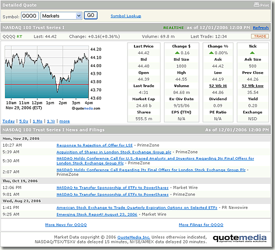Click the 52 Wk Low header link
The image size is (275, 250).
[x=252, y=86]
